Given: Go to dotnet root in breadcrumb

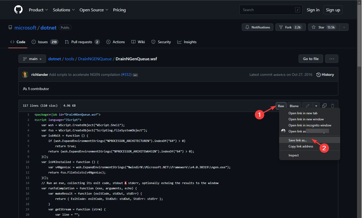Looking at the screenshot, I should coord(54,59).
